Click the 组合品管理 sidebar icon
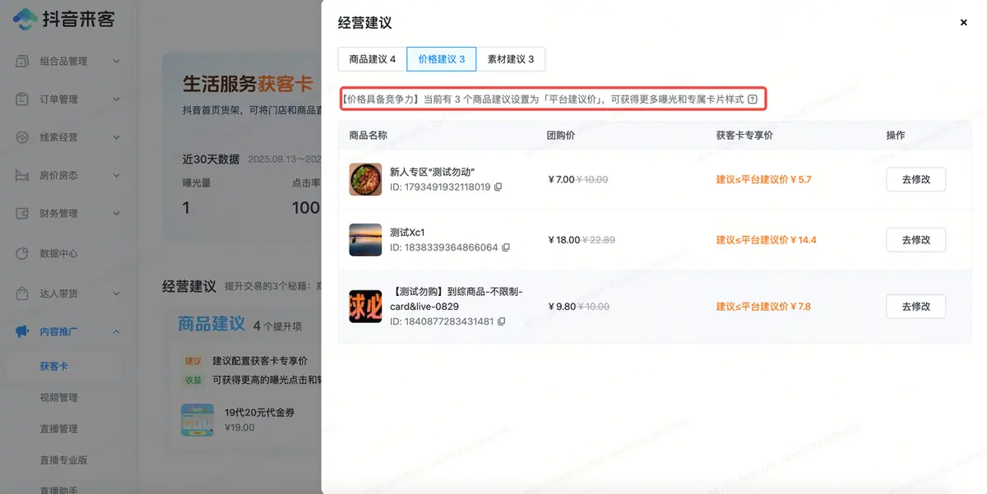The image size is (987, 494). pyautogui.click(x=23, y=61)
